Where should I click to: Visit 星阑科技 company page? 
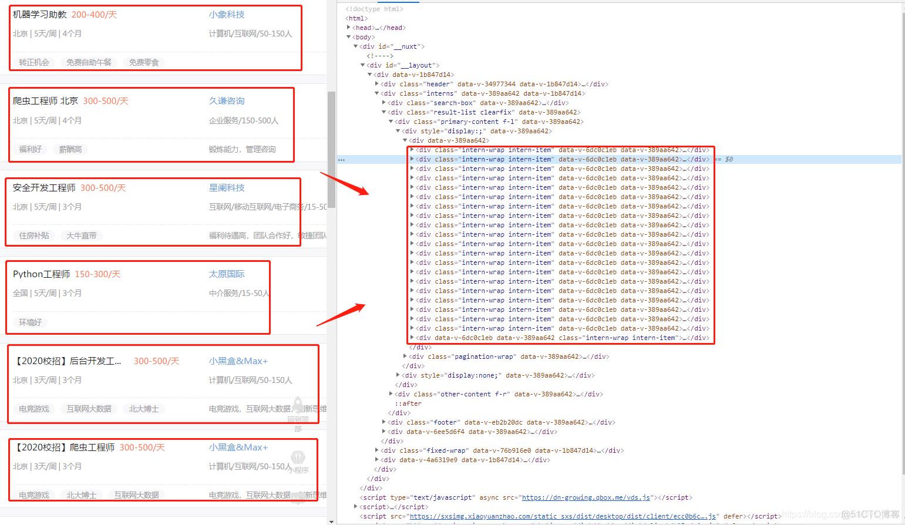tap(227, 188)
